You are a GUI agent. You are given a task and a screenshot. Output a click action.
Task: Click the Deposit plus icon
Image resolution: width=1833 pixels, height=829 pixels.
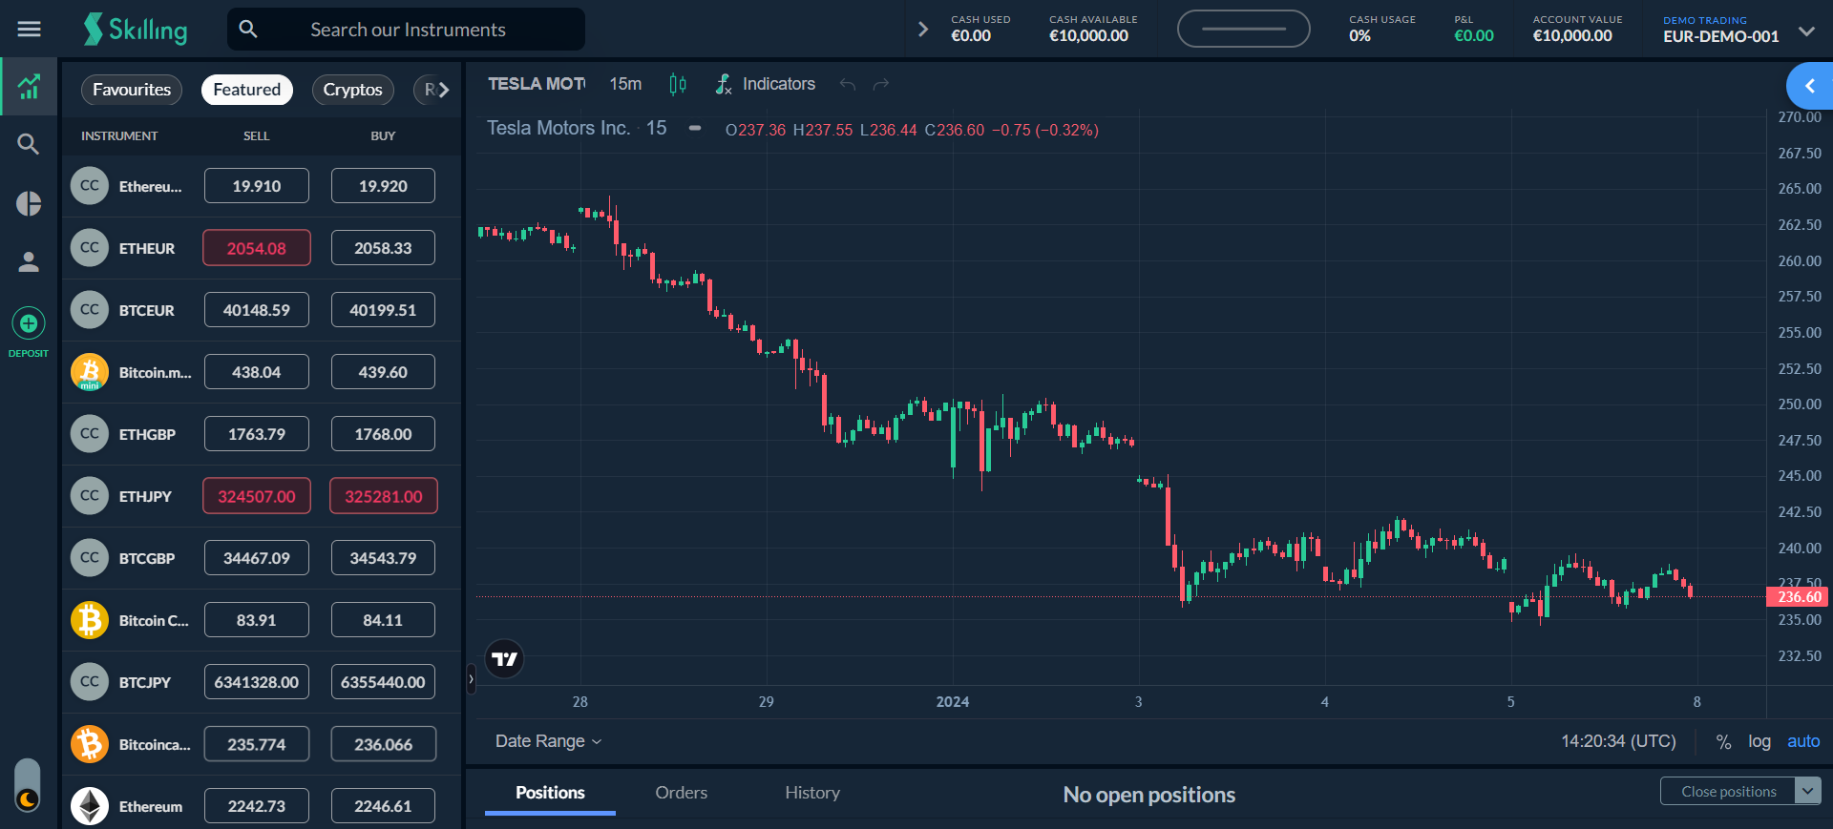(29, 323)
